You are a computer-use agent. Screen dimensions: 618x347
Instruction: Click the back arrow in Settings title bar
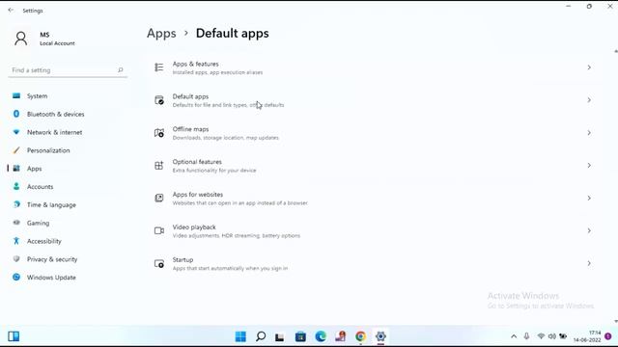coord(11,11)
